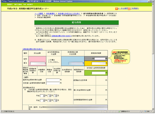155x114 pixels.
Task: Click the 住宅借入金等特別控除可能額 input field
Action: tap(53, 83)
